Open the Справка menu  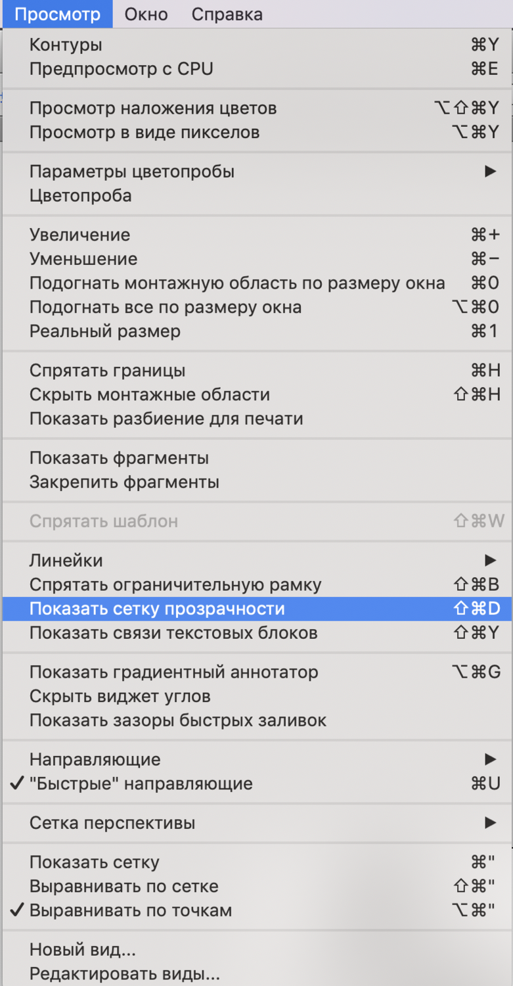coord(227,14)
